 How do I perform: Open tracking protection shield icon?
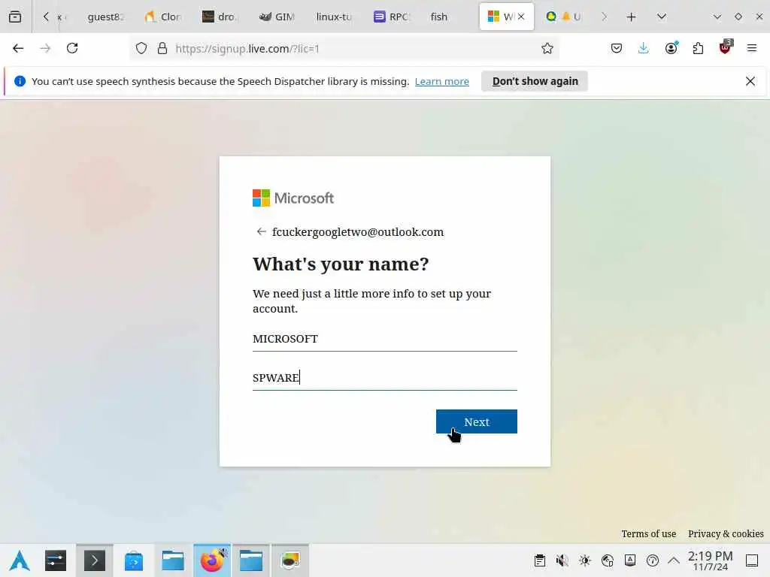(x=141, y=48)
